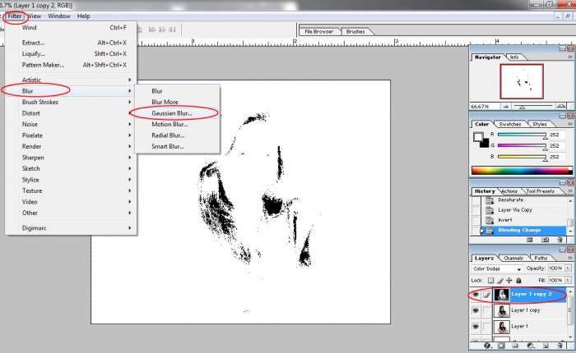Screen dimensions: 576x353
Task: Delete current state in History panel
Action: pyautogui.click(x=560, y=240)
